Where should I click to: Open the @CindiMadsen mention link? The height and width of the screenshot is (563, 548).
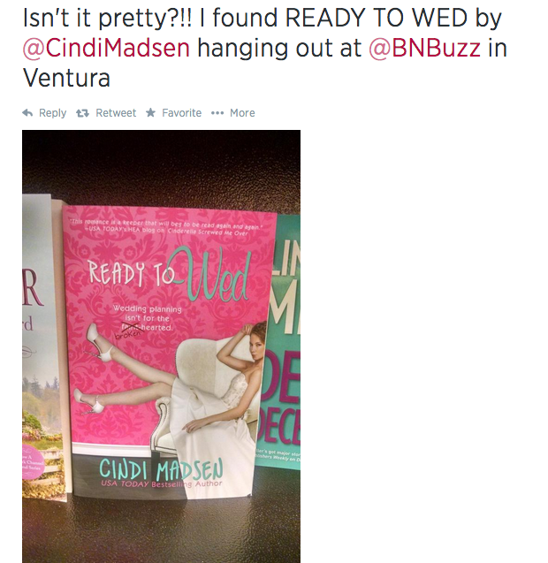pos(106,49)
